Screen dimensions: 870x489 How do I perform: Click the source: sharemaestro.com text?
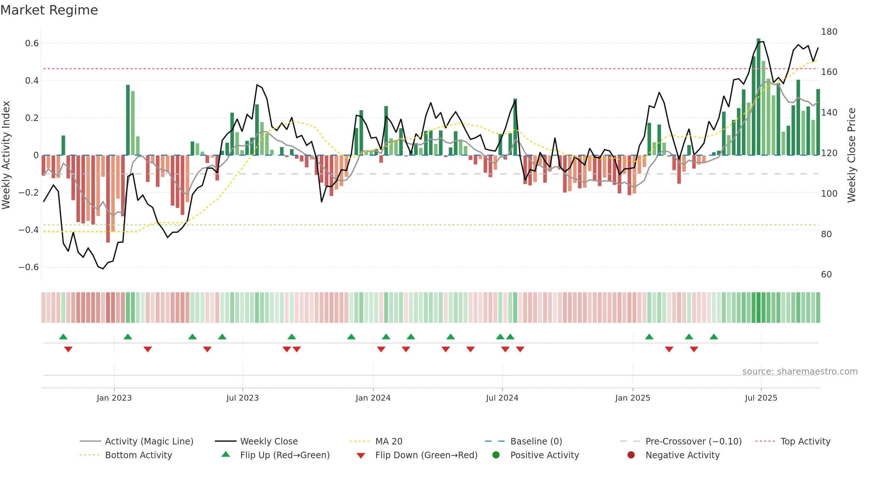[x=800, y=371]
